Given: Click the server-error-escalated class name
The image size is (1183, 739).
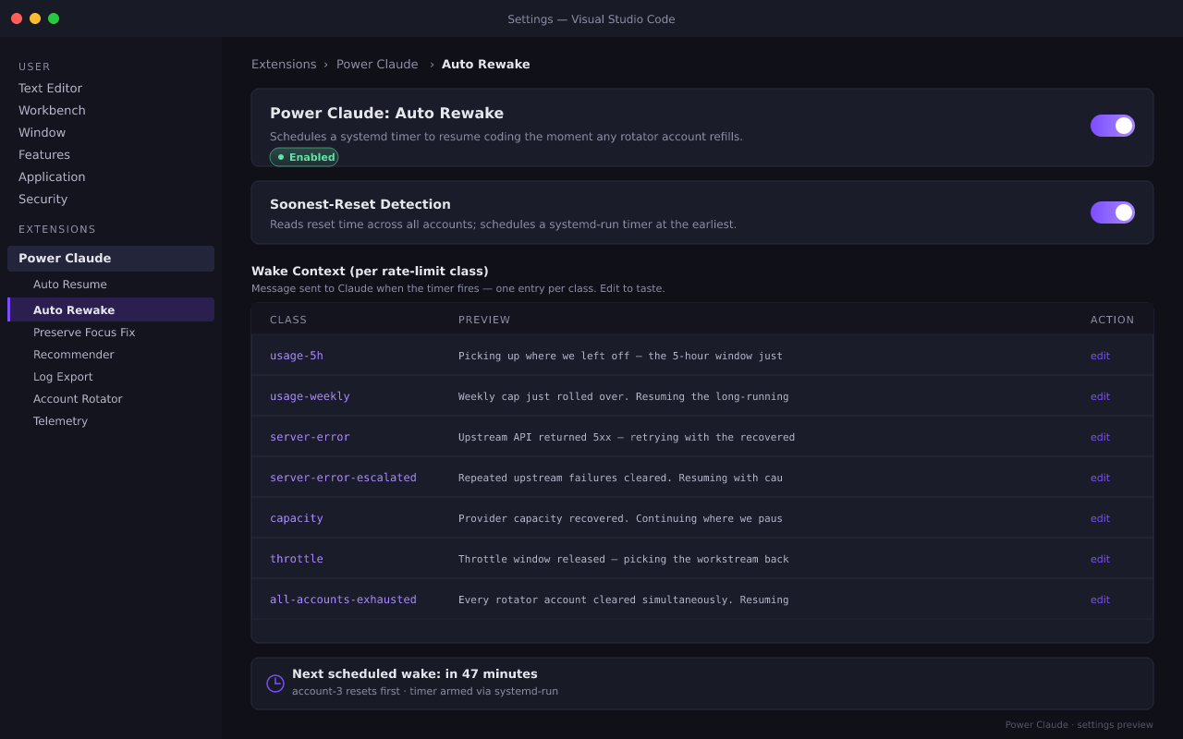Looking at the screenshot, I should 343,478.
